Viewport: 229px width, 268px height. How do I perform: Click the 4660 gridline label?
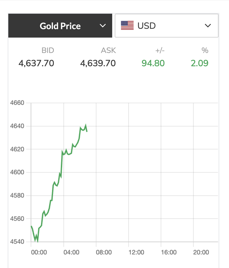[x=17, y=103]
